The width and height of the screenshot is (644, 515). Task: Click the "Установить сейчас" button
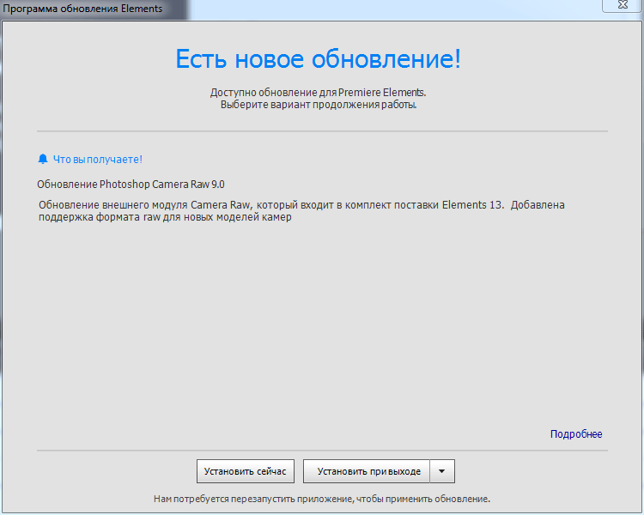tap(246, 471)
